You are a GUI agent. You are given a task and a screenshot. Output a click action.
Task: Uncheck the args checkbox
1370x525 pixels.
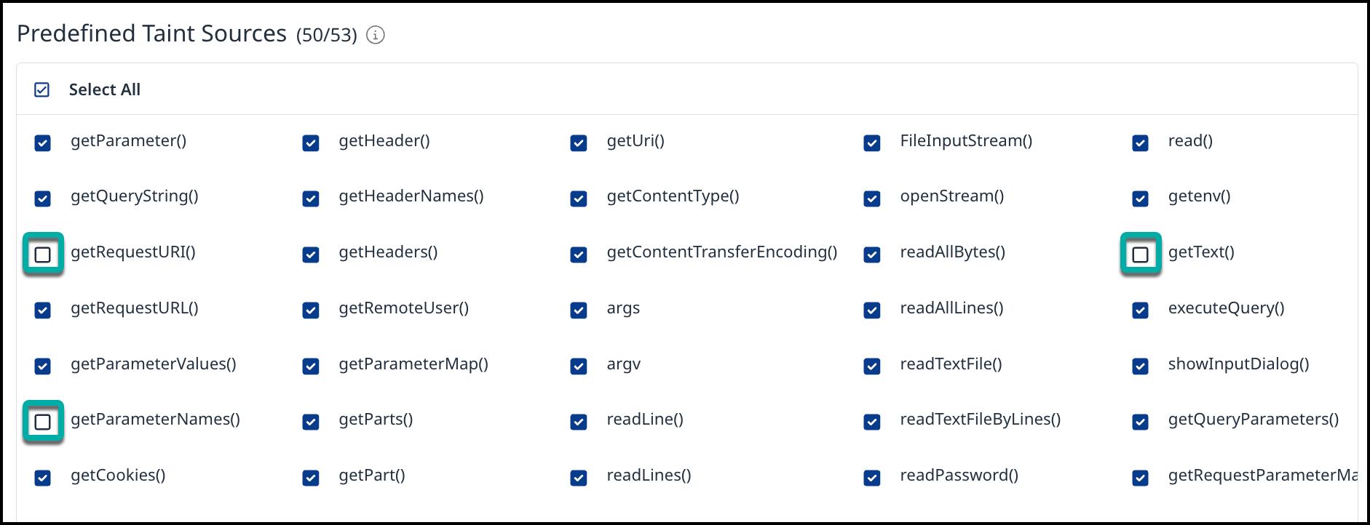point(579,310)
